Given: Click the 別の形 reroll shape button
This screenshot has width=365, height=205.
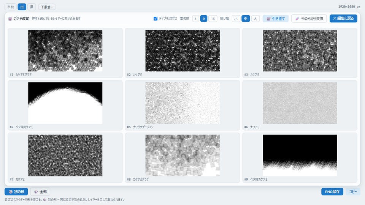Looking at the screenshot, I should coord(16,191).
